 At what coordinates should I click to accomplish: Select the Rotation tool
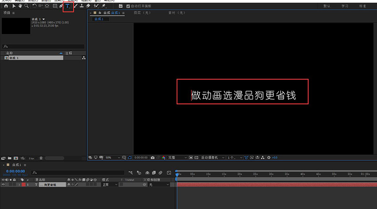pyautogui.click(x=34, y=6)
